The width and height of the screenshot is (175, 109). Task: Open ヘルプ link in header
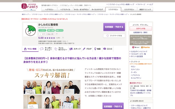tap(151, 4)
